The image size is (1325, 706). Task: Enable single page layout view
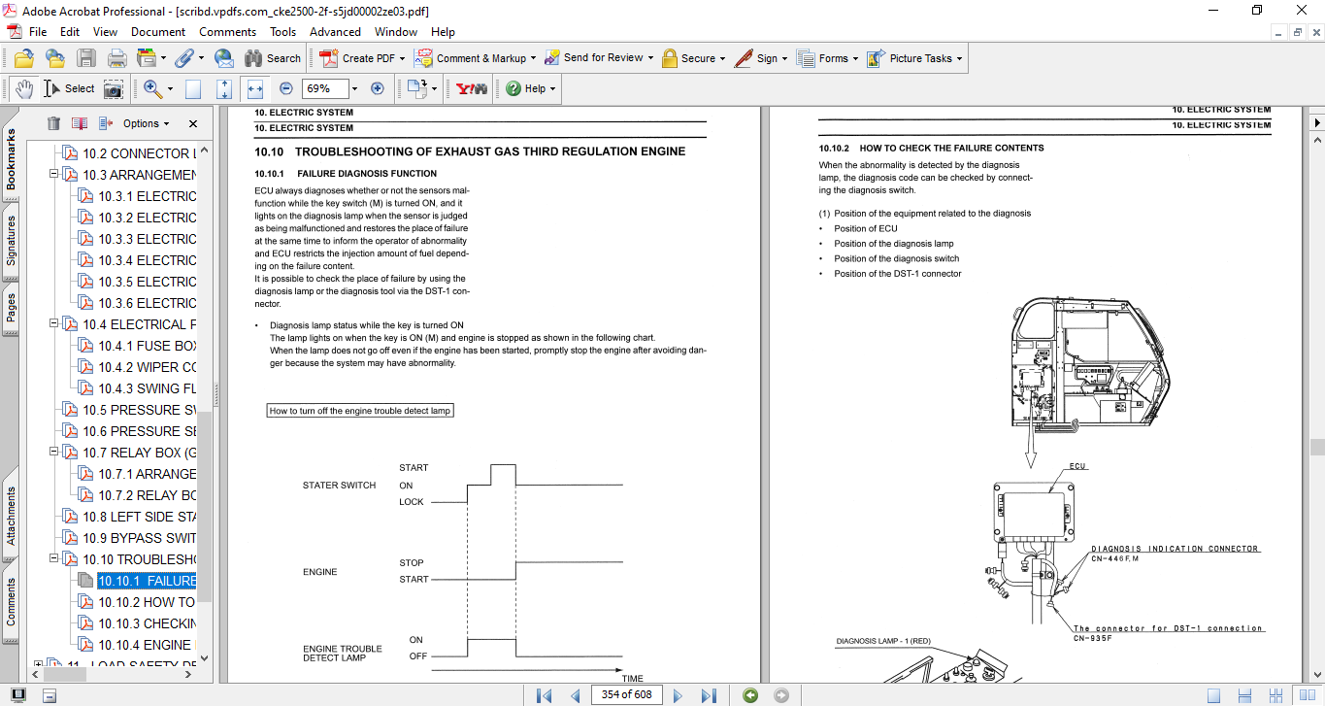[x=1213, y=694]
